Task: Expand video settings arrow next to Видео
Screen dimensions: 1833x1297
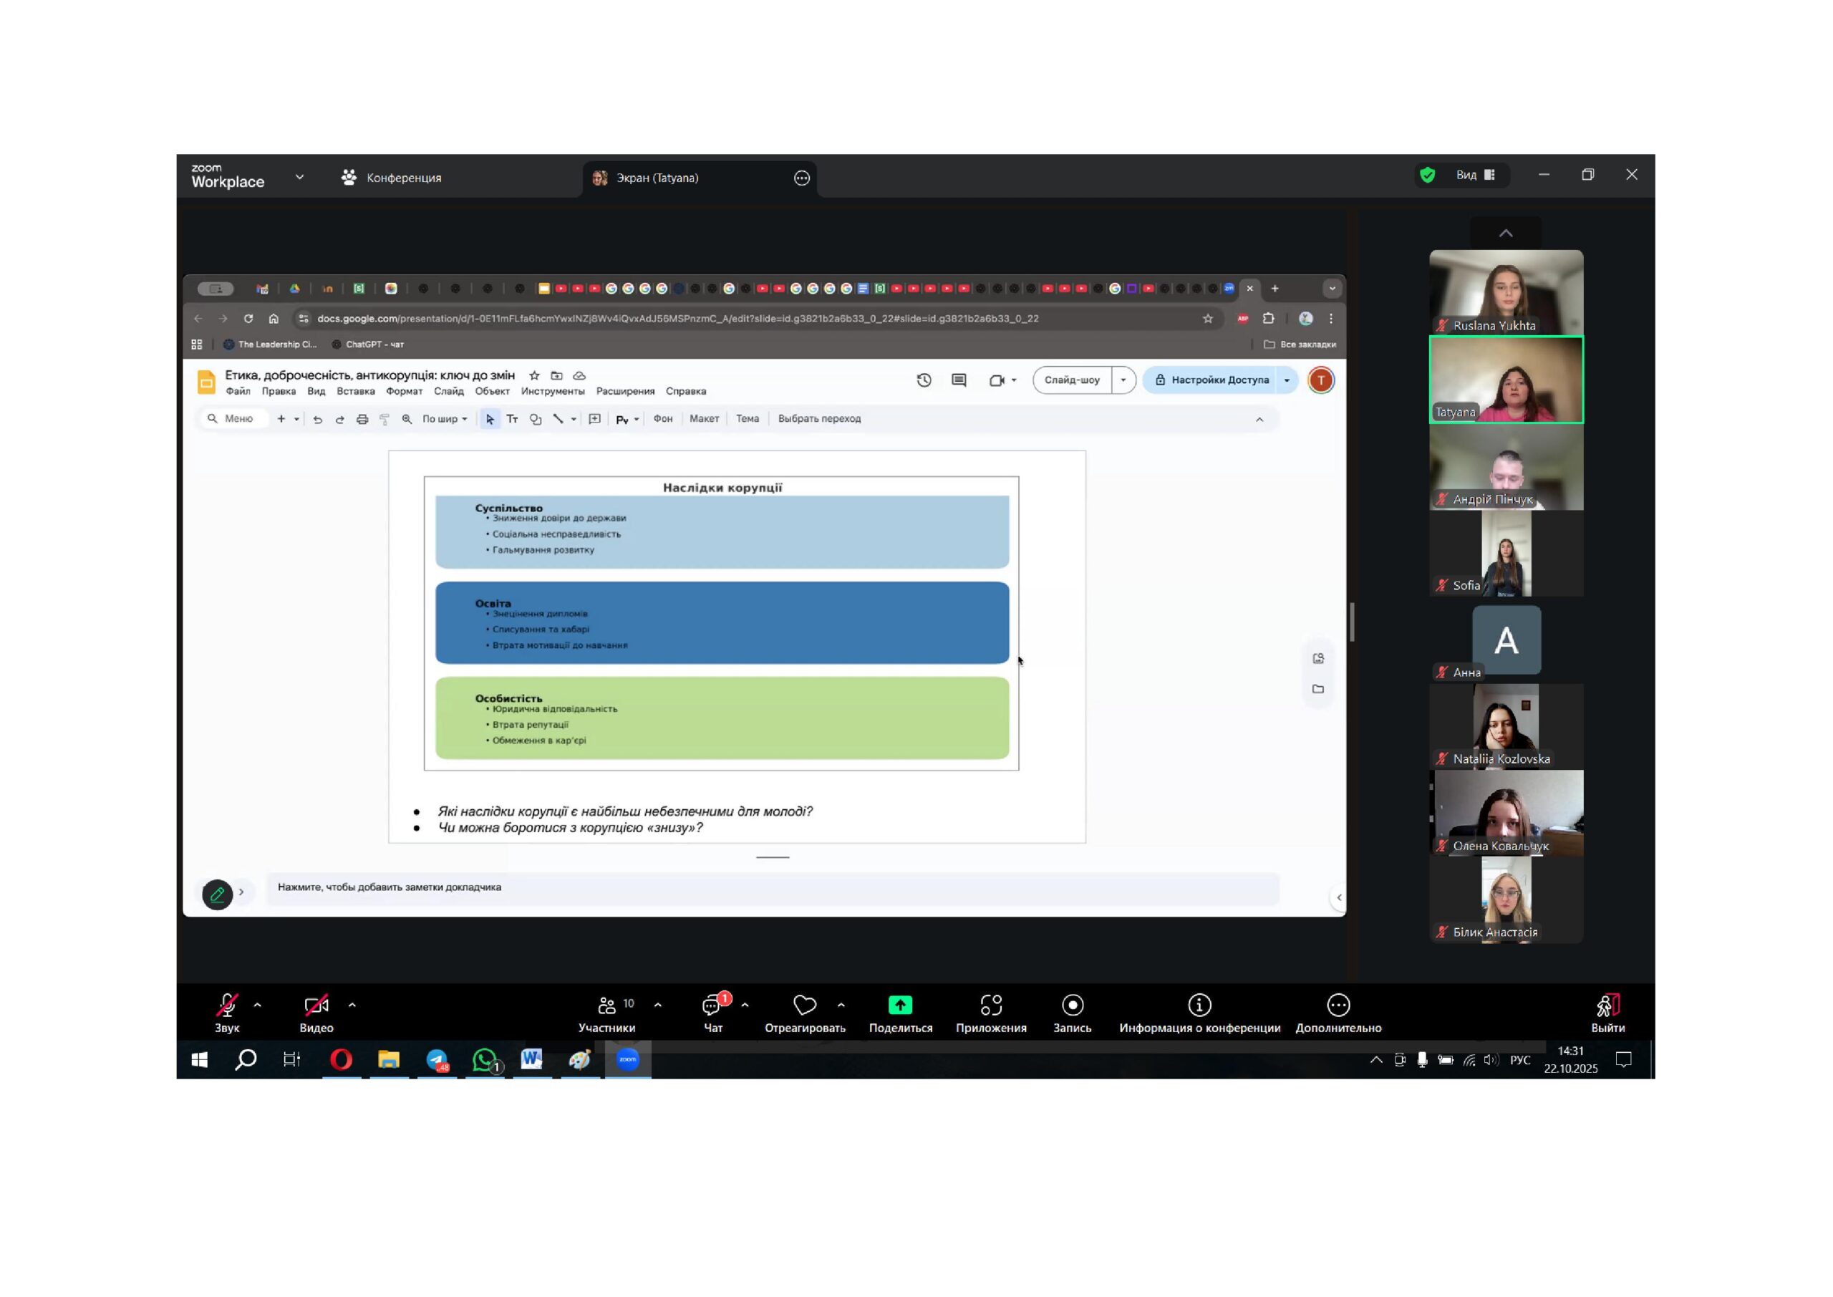Action: pyautogui.click(x=352, y=1005)
